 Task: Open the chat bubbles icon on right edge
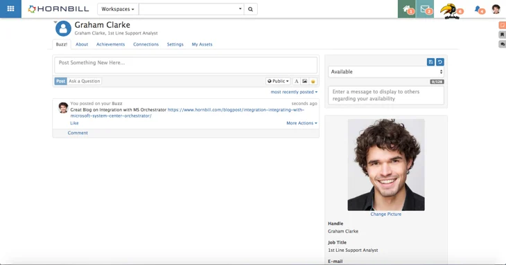(502, 44)
